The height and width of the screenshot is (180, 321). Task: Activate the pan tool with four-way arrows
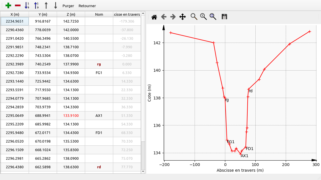pos(183,17)
